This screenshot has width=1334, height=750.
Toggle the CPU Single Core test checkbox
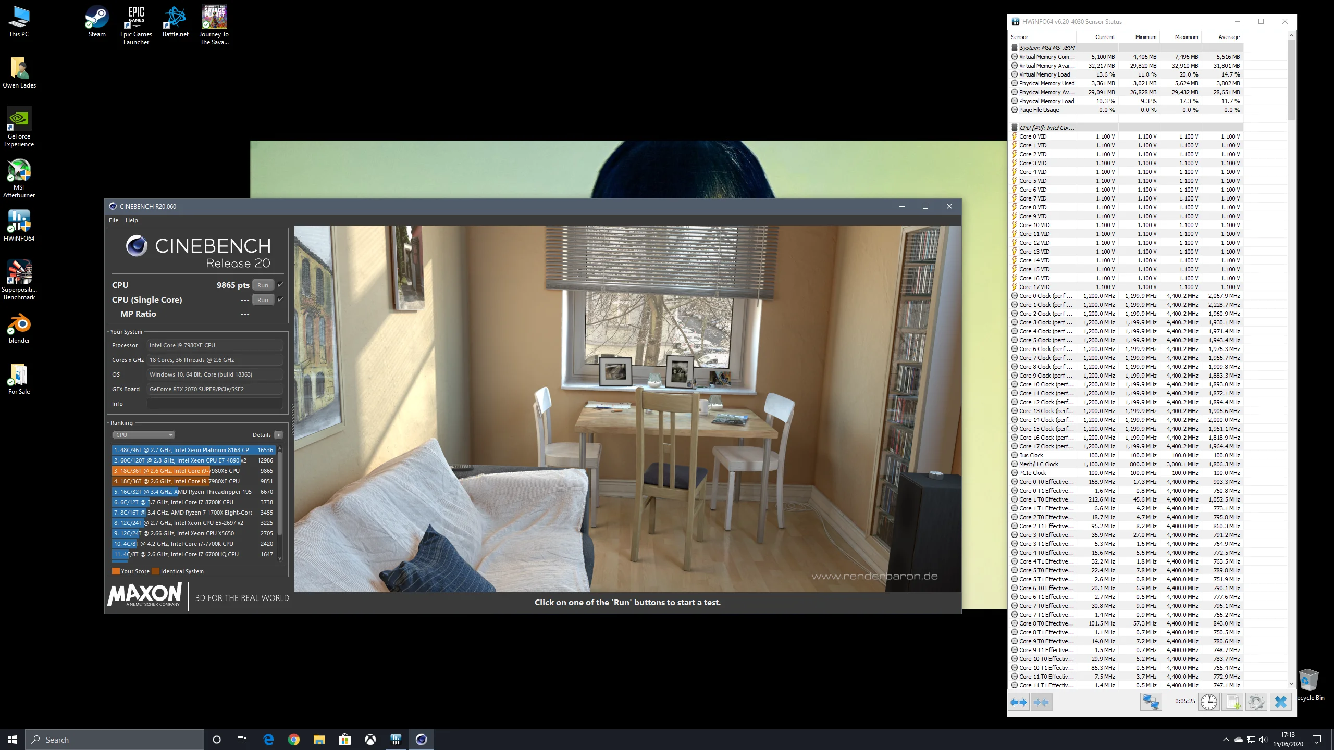pos(280,299)
